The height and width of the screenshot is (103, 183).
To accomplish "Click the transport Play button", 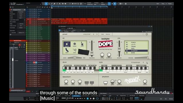I will pos(91,98).
